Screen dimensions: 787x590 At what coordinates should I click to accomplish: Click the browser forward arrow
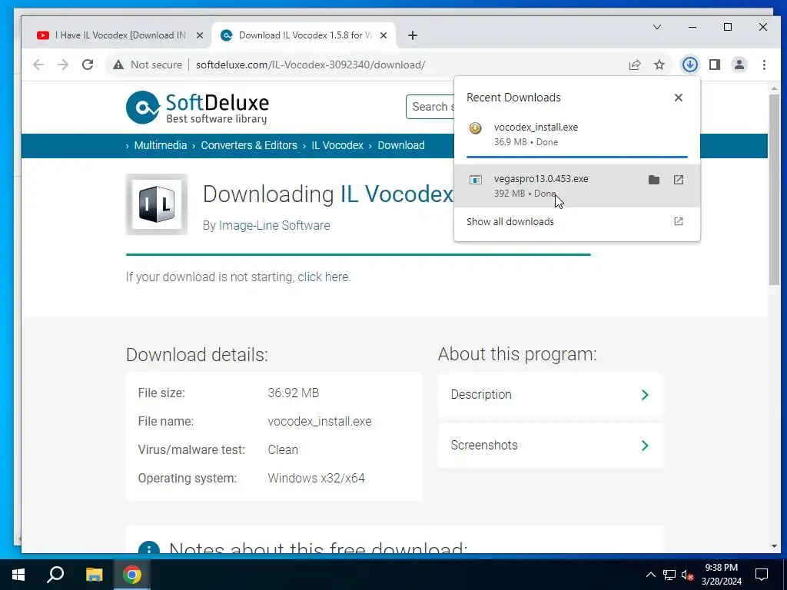(63, 65)
